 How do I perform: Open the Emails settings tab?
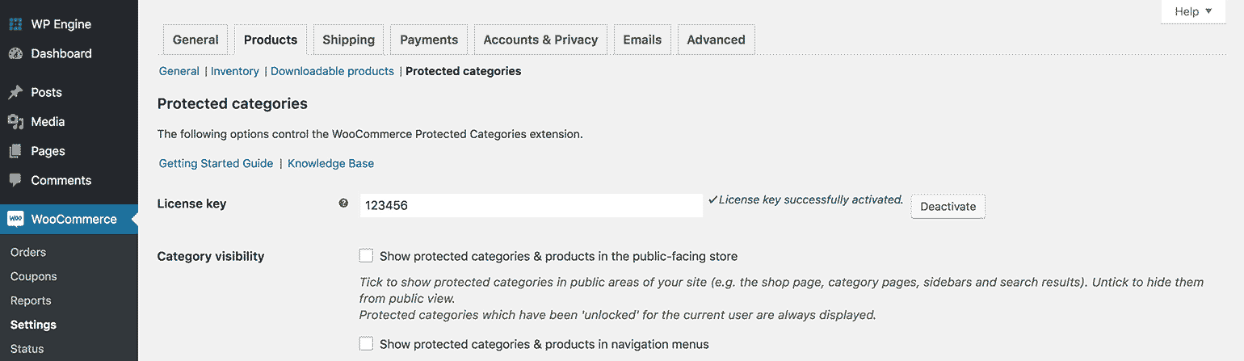[642, 40]
